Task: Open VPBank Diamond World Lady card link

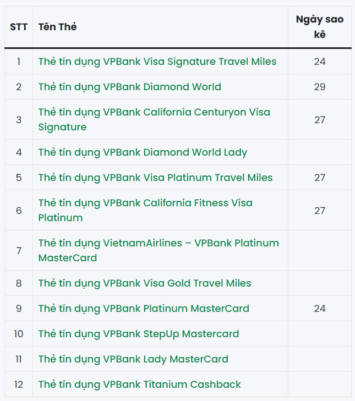Action: pyautogui.click(x=143, y=152)
